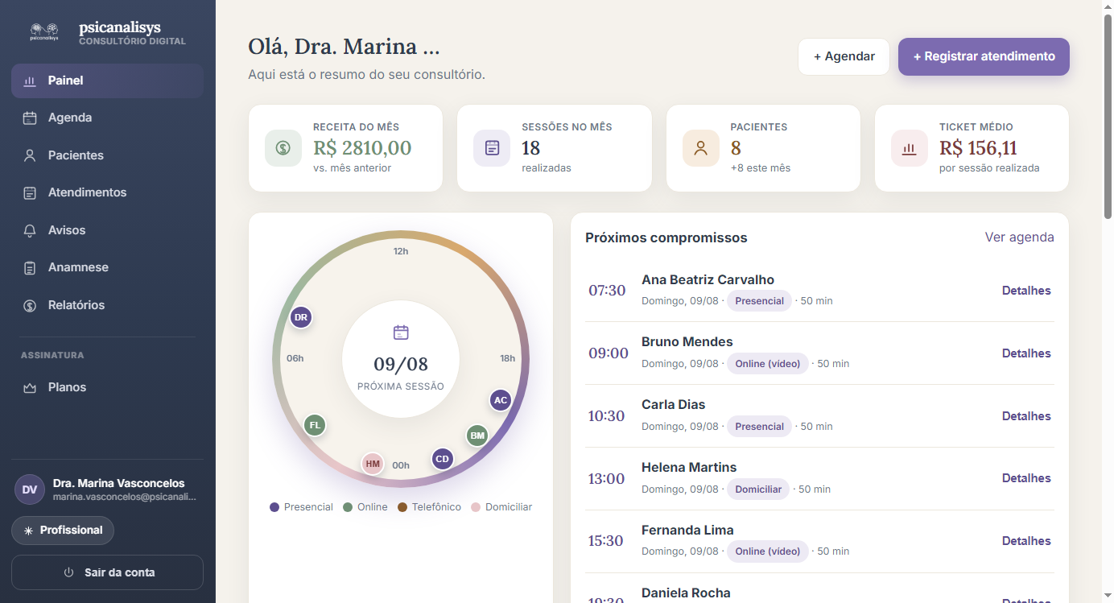This screenshot has width=1114, height=603.
Task: Click the Daniela Rocha appointment name
Action: [686, 593]
